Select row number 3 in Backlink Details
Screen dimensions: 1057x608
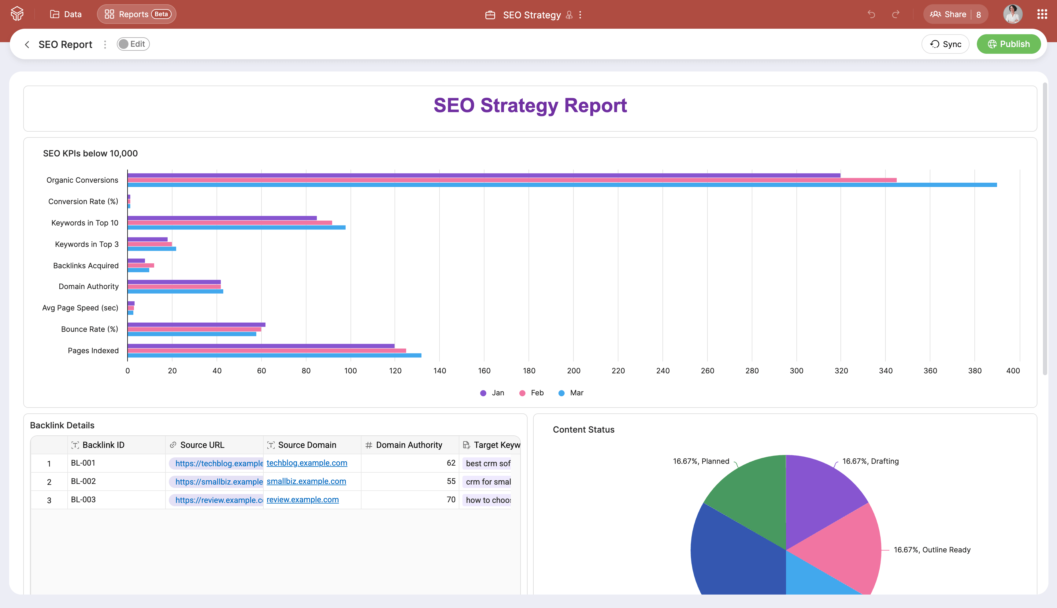pos(49,500)
